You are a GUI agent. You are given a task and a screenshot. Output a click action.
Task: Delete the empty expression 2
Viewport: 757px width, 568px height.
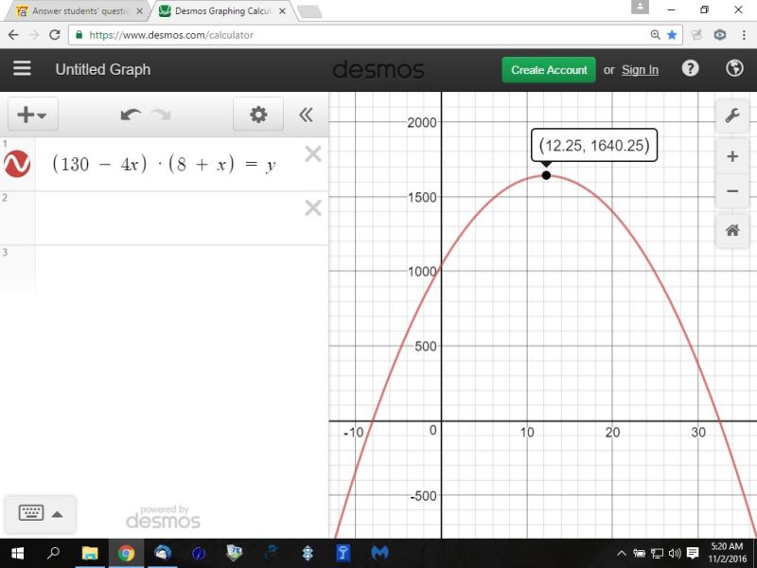point(313,207)
